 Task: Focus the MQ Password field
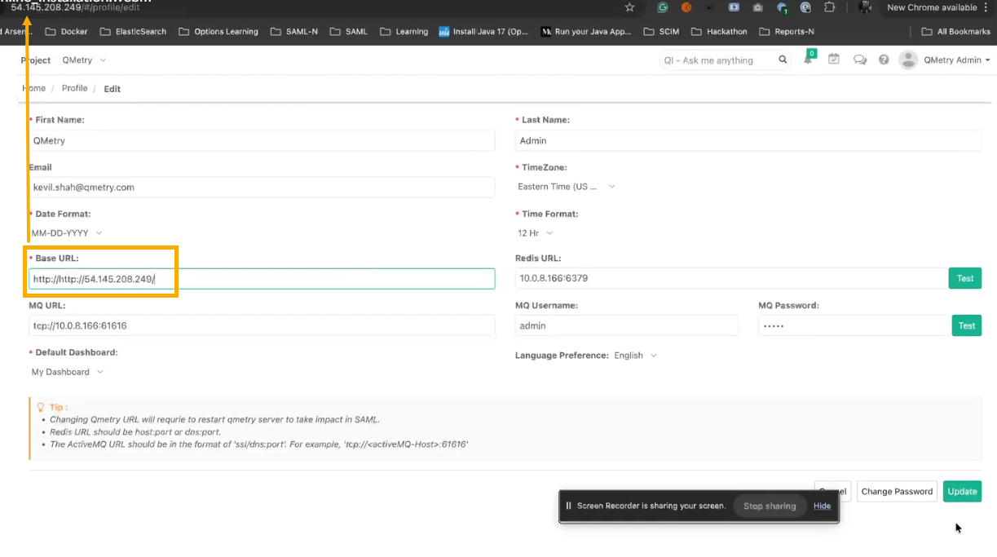pos(854,325)
